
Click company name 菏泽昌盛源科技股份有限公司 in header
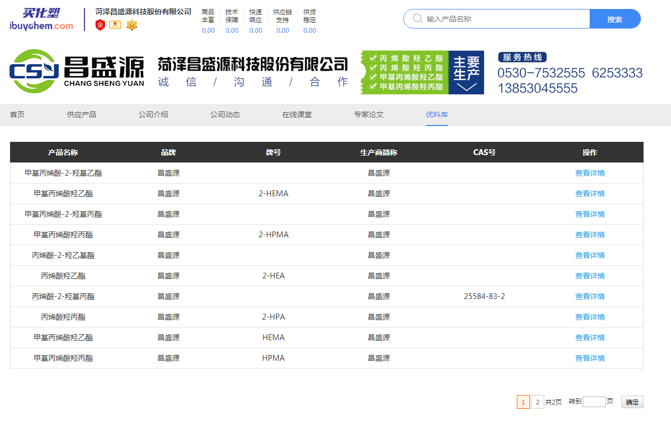[x=143, y=12]
